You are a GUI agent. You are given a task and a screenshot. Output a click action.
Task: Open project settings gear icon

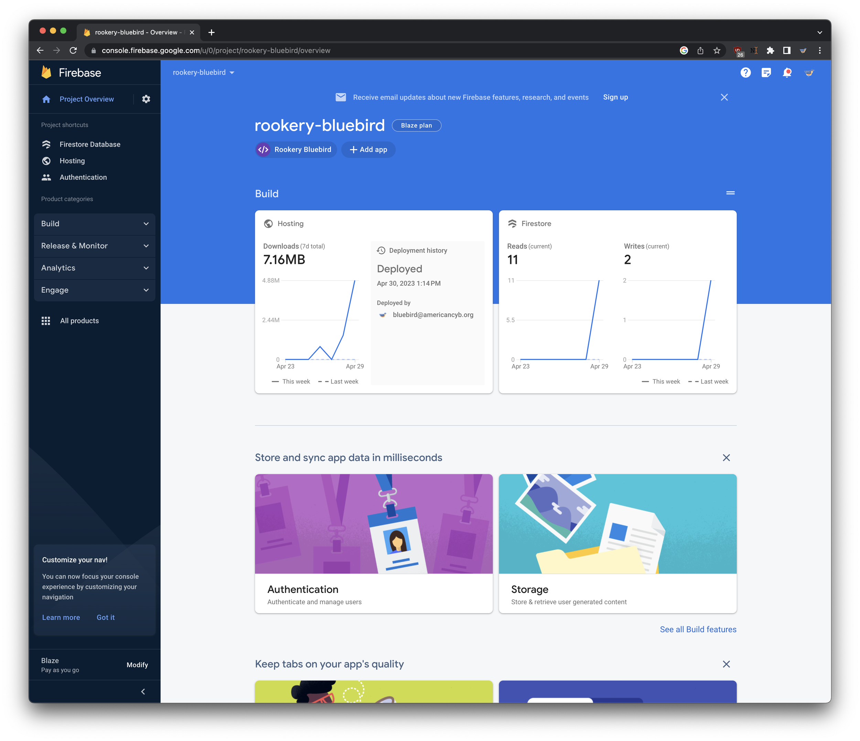146,99
